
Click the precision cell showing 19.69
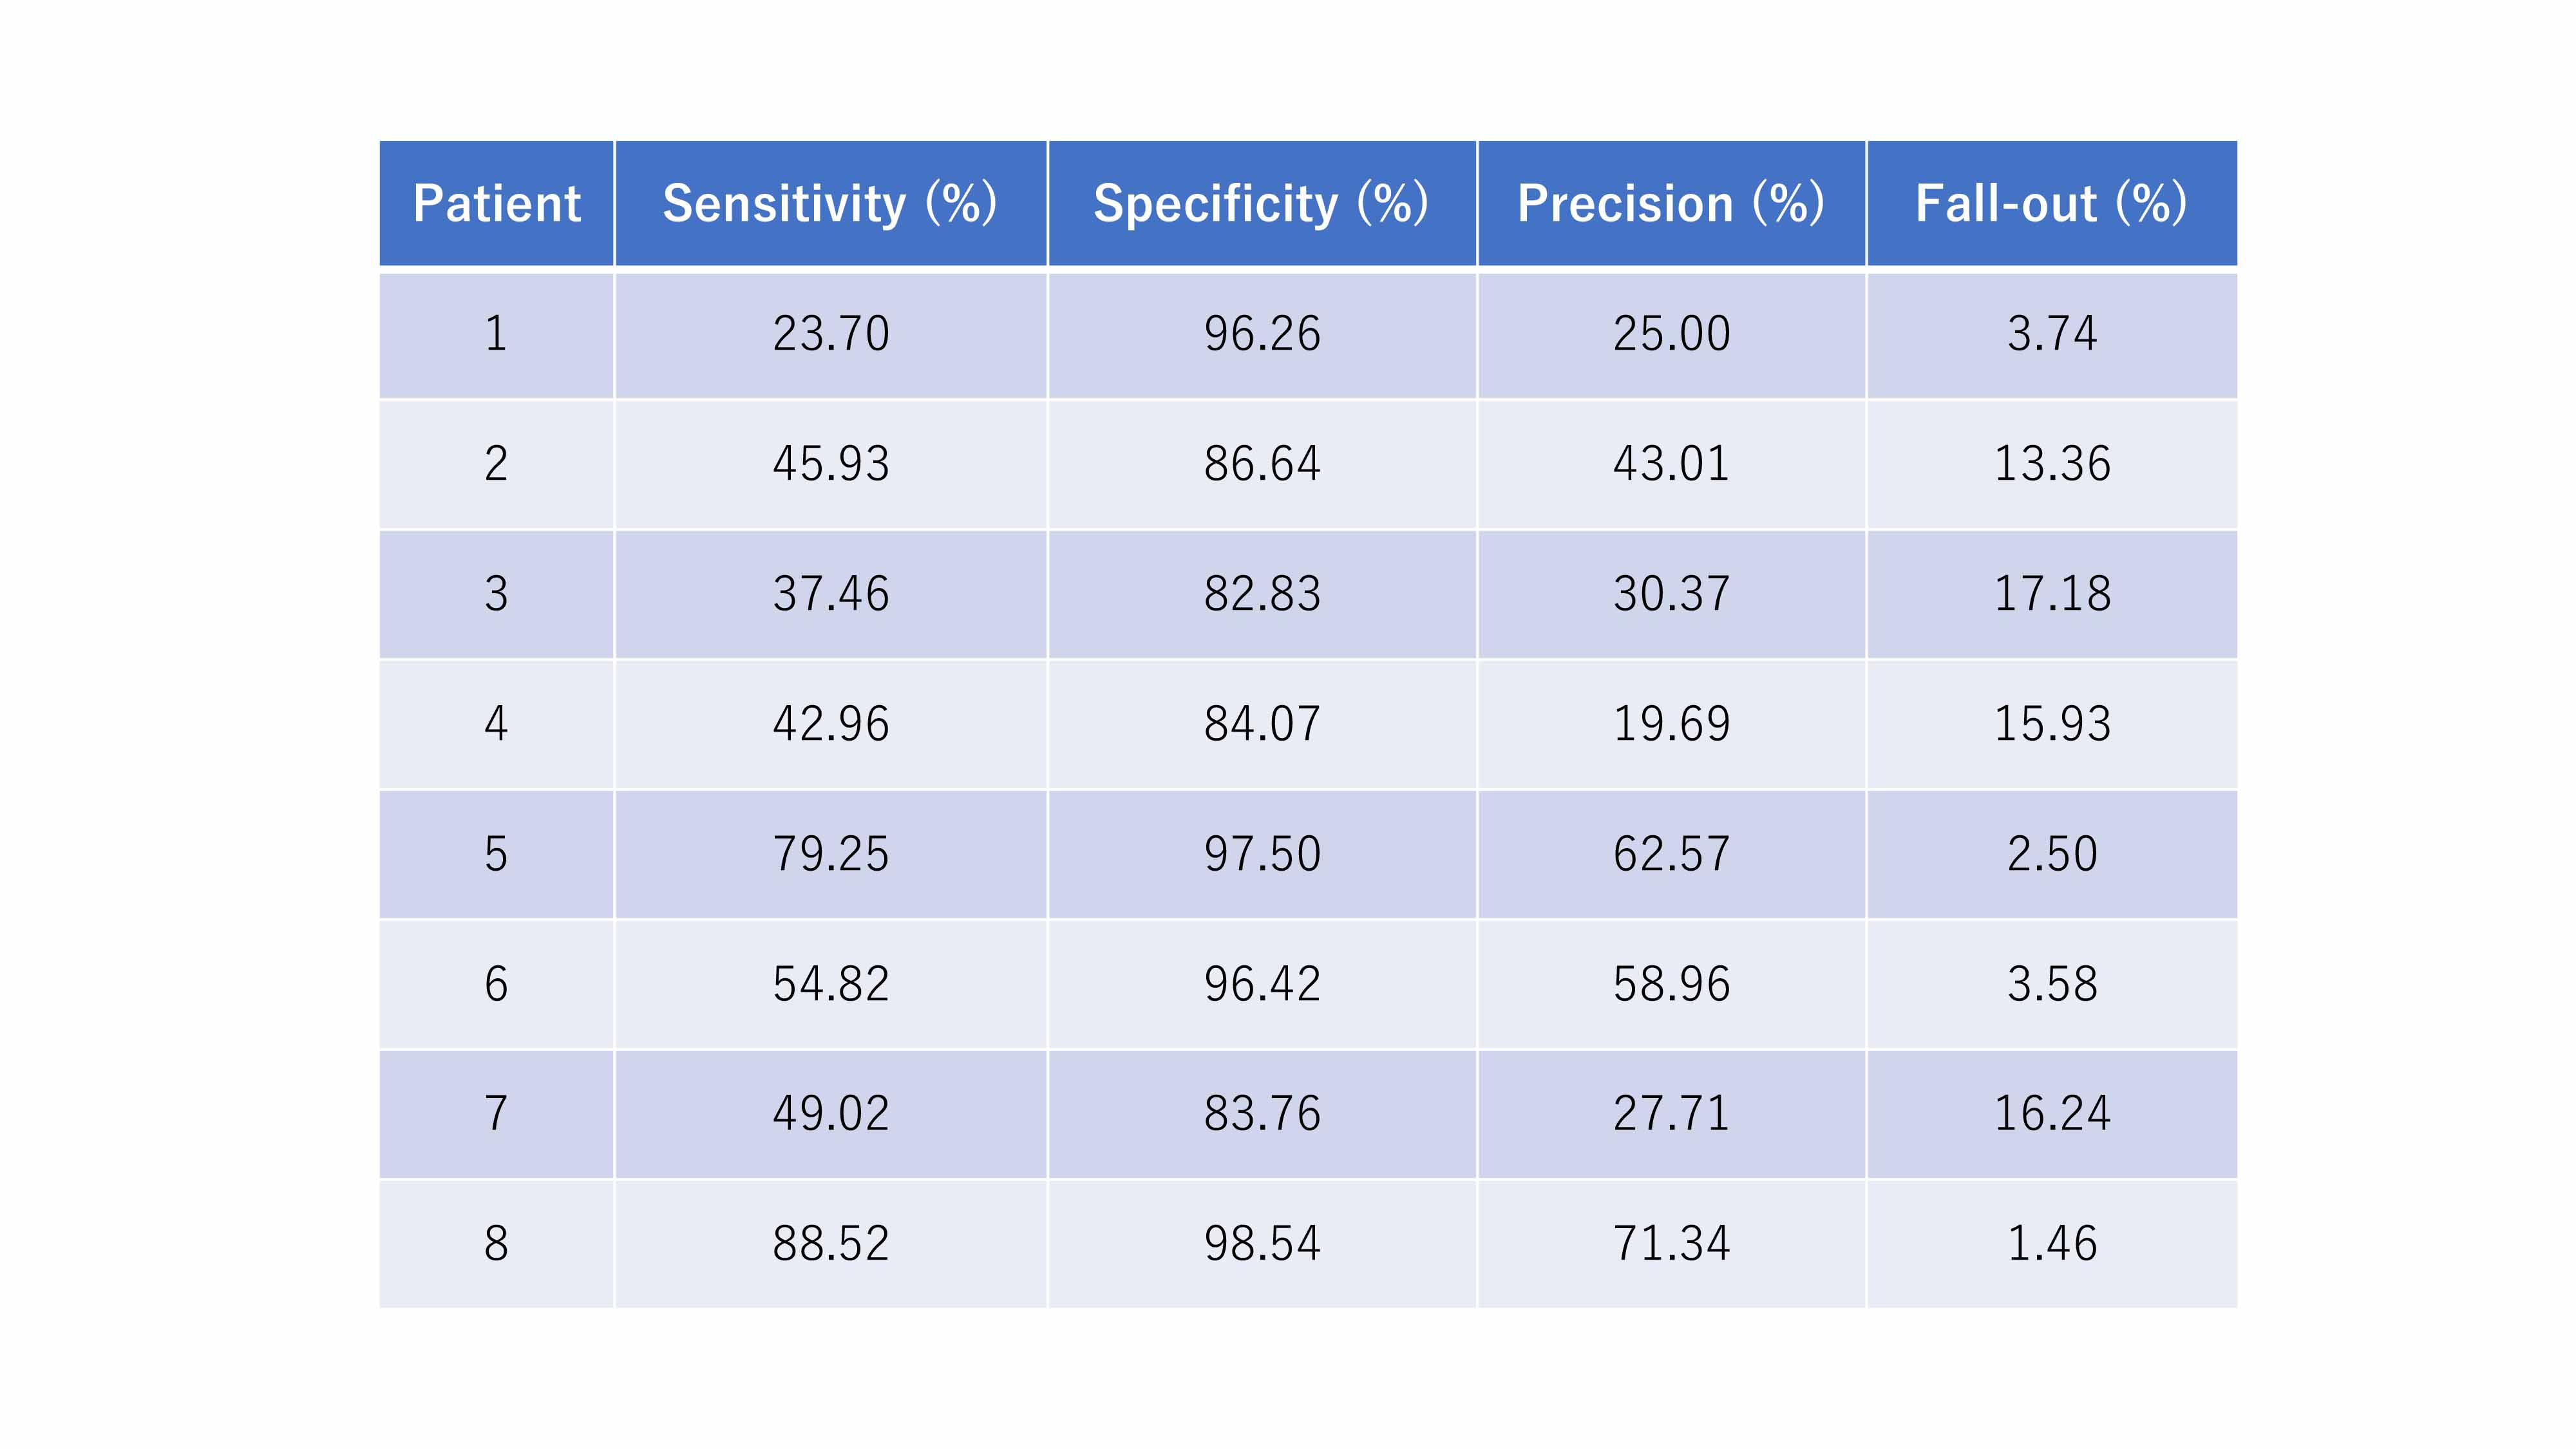[1671, 724]
